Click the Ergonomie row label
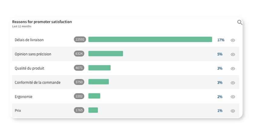Image resolution: width=257 pixels, height=132 pixels. 24,97
